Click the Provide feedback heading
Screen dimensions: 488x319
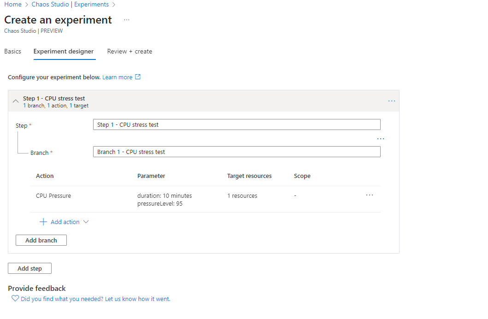coord(37,288)
